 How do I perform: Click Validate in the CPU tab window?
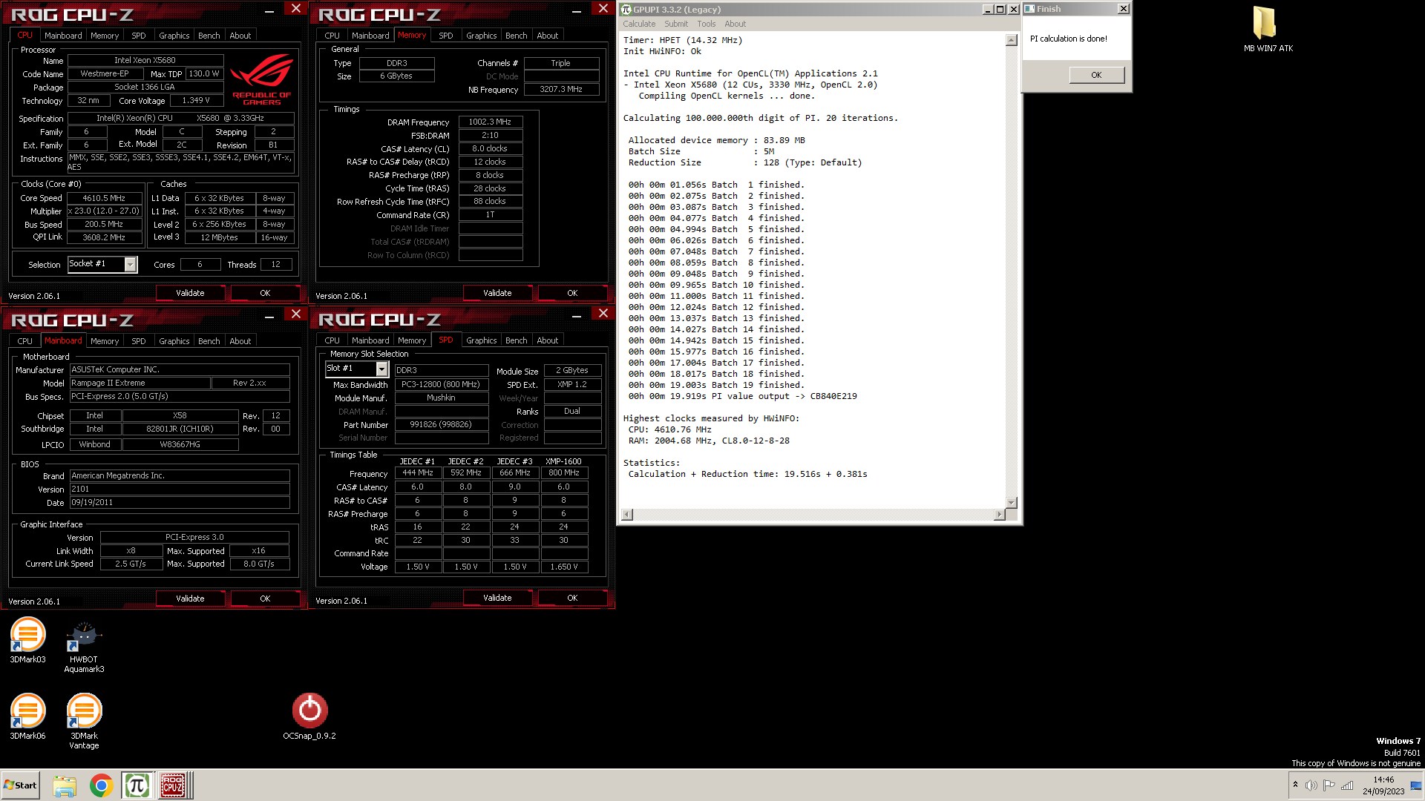pos(190,293)
